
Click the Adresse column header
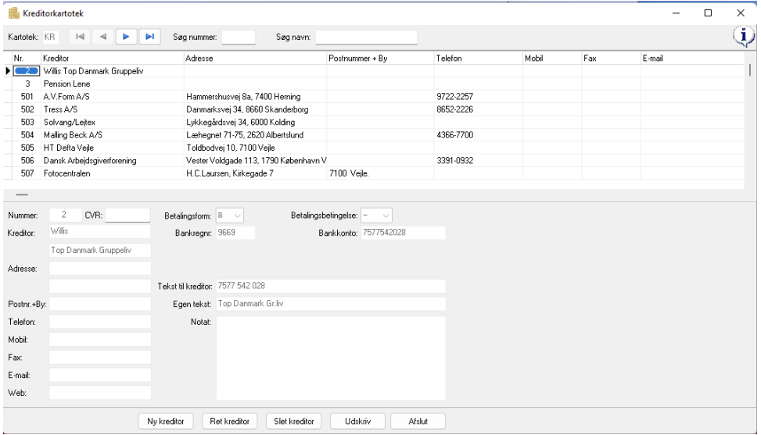(255, 58)
